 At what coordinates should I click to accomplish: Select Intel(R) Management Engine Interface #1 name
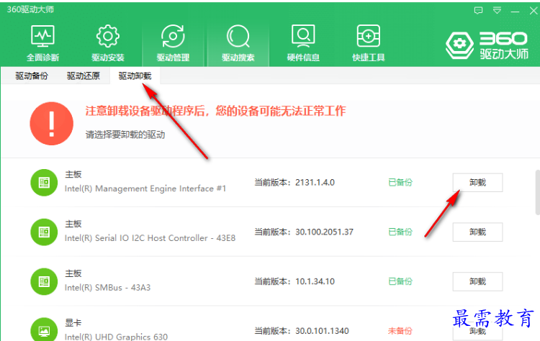click(x=145, y=188)
